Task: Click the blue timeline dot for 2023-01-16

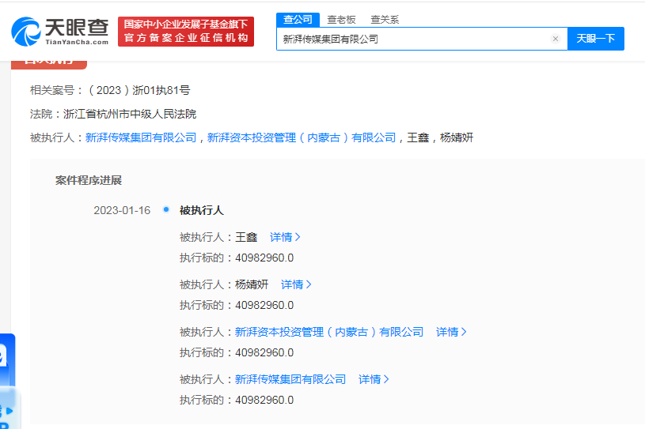Action: pos(165,209)
